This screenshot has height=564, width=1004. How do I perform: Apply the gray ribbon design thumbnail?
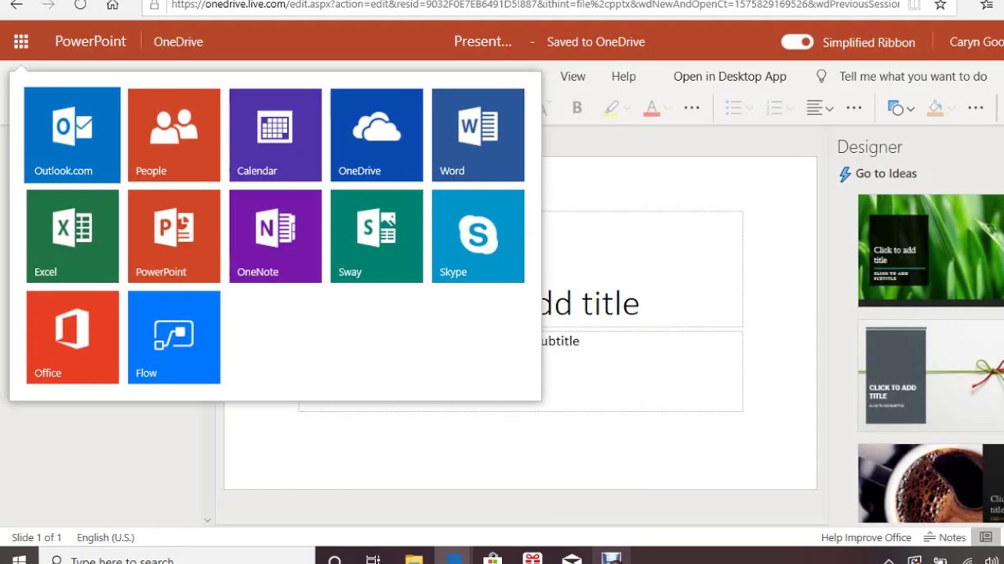tap(930, 375)
